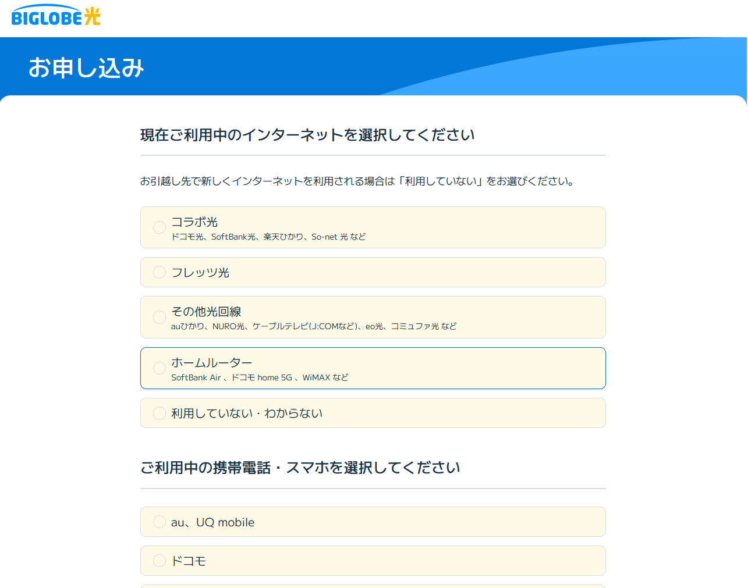The height and width of the screenshot is (588, 748).
Task: Click the ドコモ option card
Action: point(373,561)
